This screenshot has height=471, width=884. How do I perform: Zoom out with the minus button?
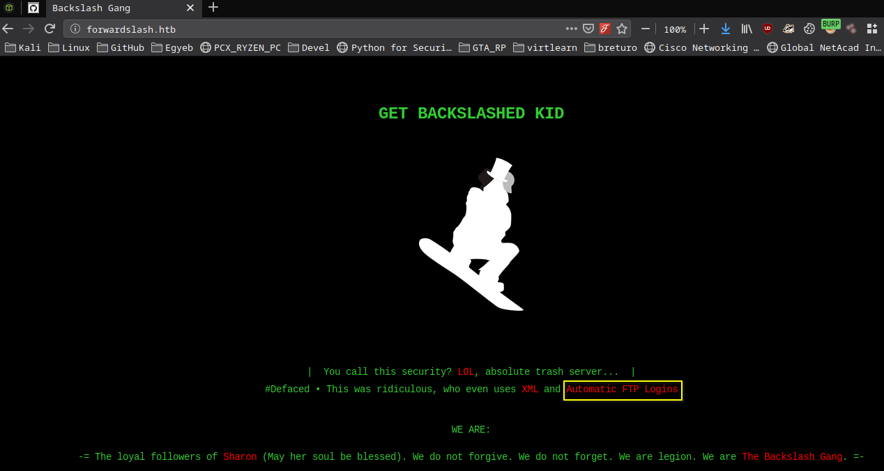coord(646,29)
